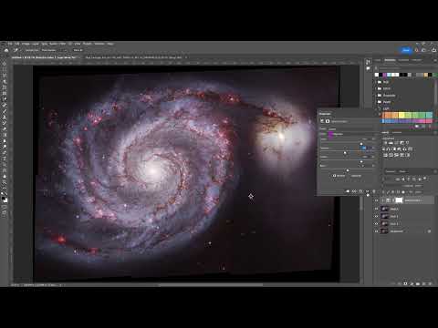This screenshot has width=438, height=328.
Task: Create a new layer in Layers panel
Action: point(423,283)
